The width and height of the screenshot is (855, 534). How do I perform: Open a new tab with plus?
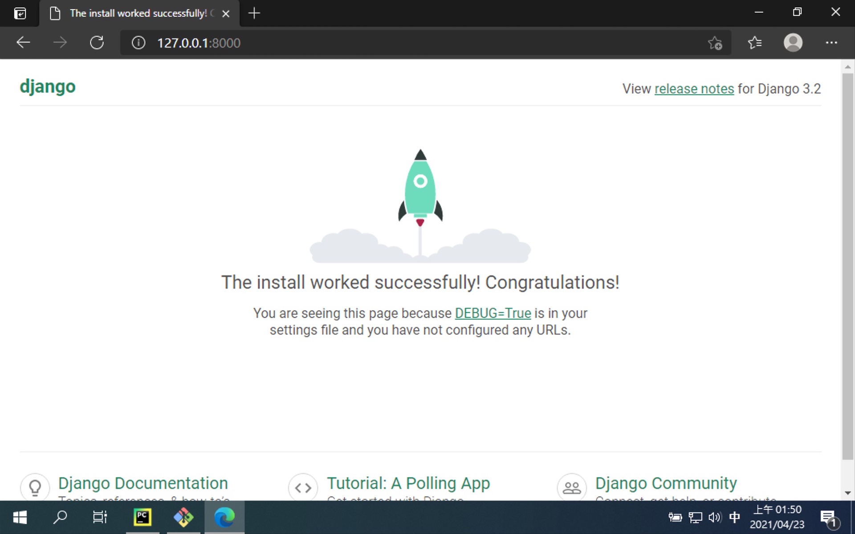254,13
